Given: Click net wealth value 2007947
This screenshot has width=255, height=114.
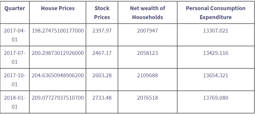Looking at the screenshot, I should pos(148,31).
